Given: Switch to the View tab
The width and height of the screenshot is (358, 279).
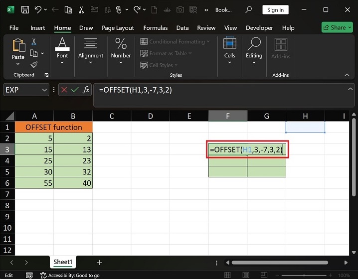Looking at the screenshot, I should [x=230, y=28].
